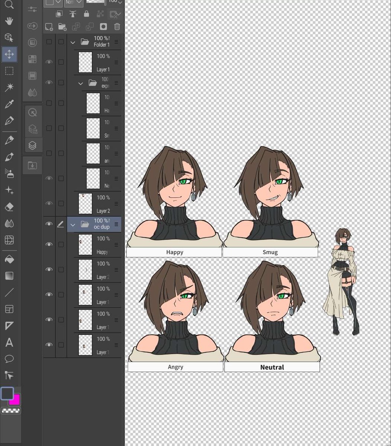Select the Auto Select magic wand
391x446 pixels.
coord(9,87)
